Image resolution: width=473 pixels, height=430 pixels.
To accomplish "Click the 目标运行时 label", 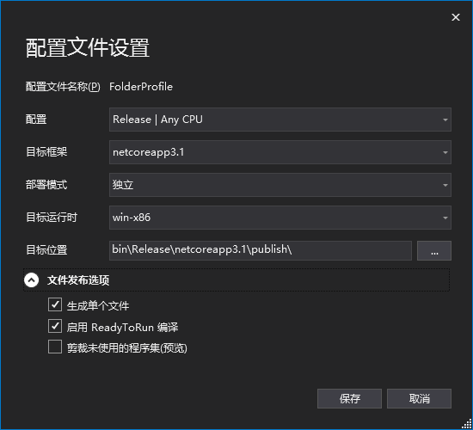I will tap(52, 218).
